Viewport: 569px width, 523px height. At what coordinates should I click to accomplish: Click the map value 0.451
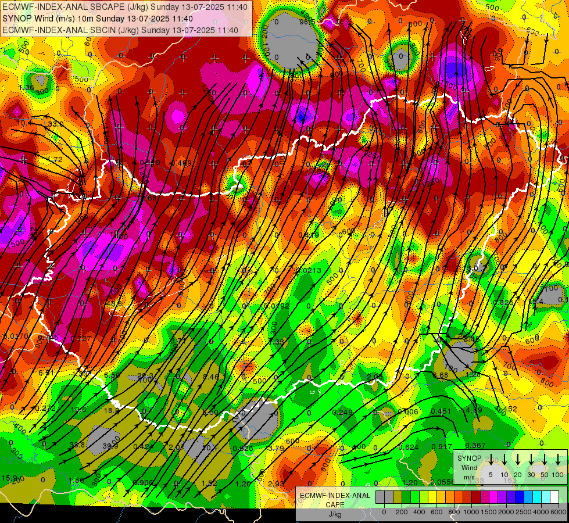point(441,411)
